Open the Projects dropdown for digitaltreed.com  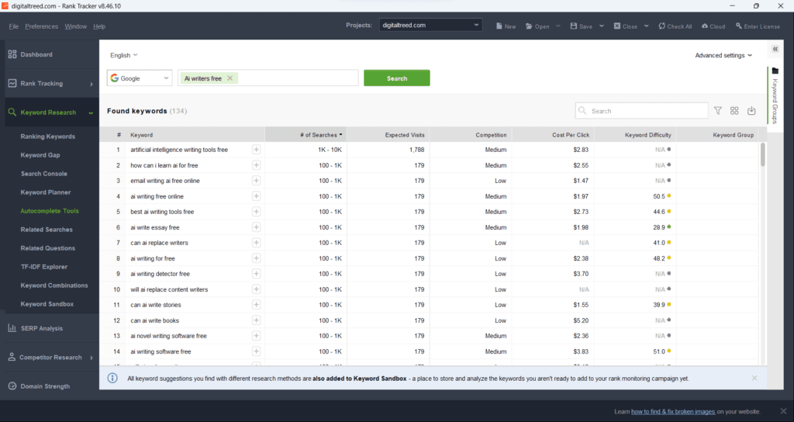(431, 25)
